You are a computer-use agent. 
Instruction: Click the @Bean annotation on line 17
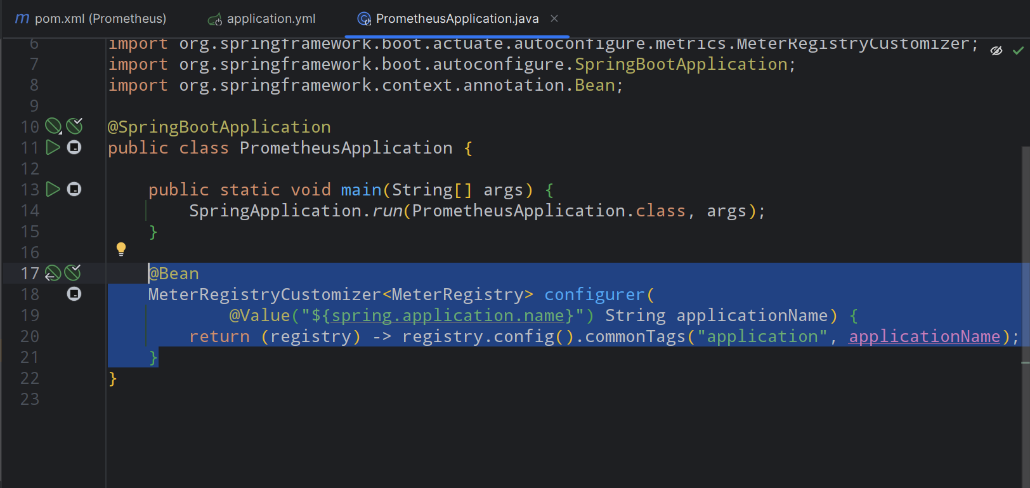coord(174,274)
